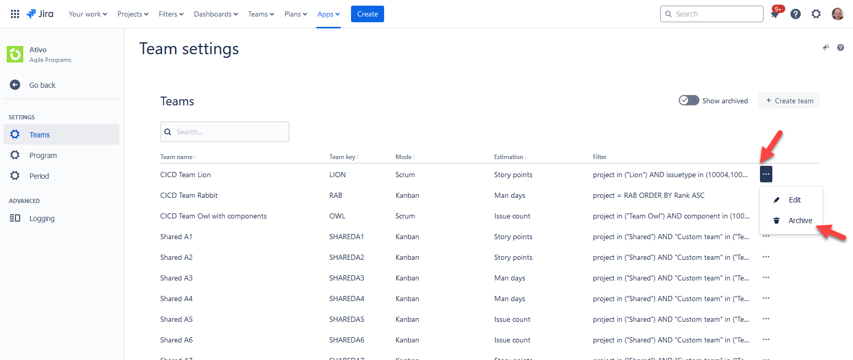Click the user profile avatar
Image resolution: width=853 pixels, height=360 pixels.
[837, 14]
